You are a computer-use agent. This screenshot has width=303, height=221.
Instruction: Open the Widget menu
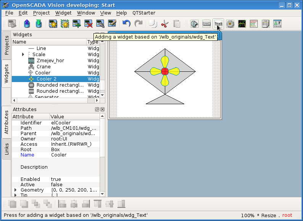[x=63, y=13]
